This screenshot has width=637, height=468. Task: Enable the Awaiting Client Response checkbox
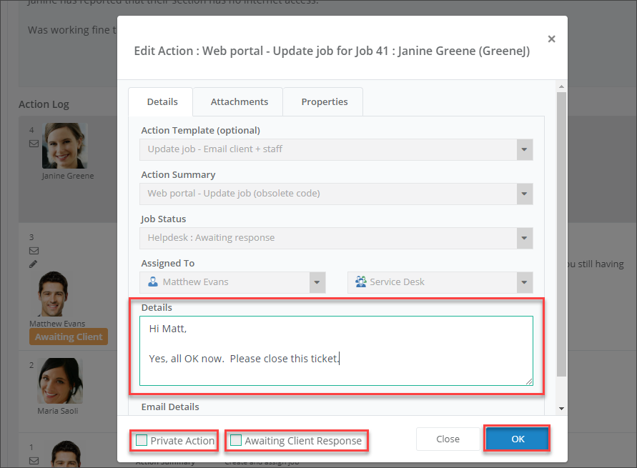click(x=236, y=440)
